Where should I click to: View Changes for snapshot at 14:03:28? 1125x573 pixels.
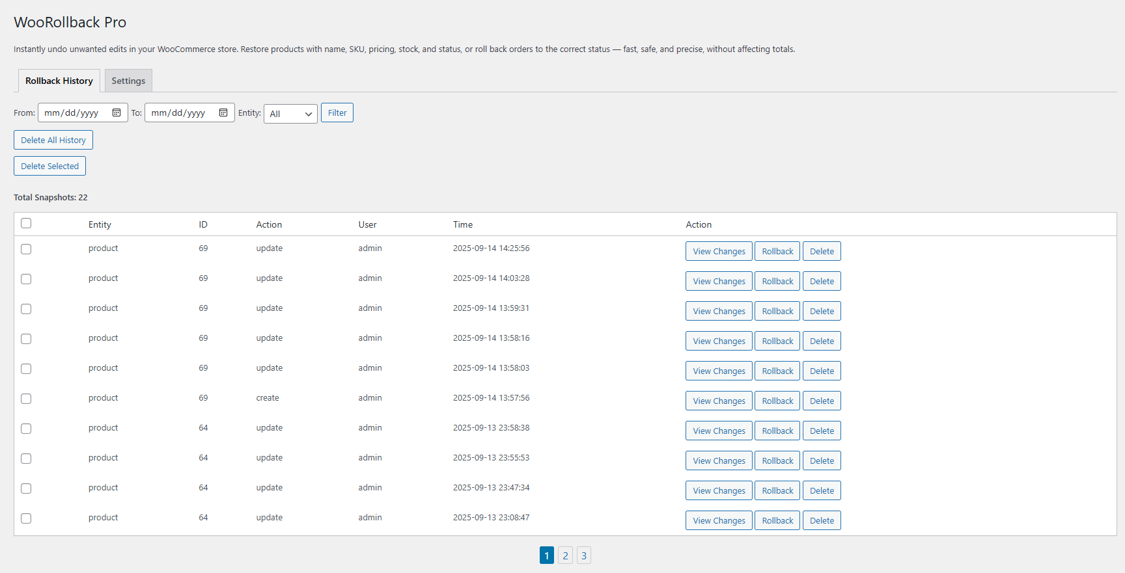click(x=719, y=281)
